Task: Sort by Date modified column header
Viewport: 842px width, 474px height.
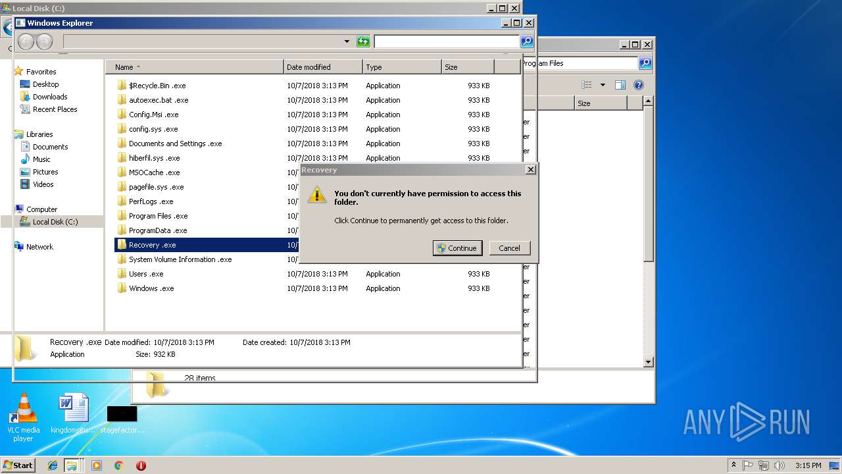Action: (x=324, y=66)
